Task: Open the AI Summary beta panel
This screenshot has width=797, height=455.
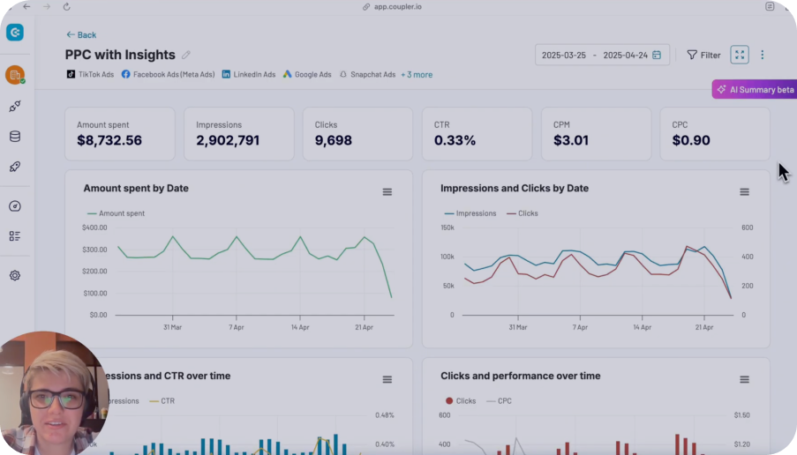Action: [x=755, y=89]
